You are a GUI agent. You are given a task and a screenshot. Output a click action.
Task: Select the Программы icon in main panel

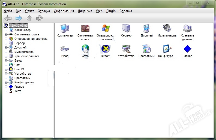coord(146,49)
